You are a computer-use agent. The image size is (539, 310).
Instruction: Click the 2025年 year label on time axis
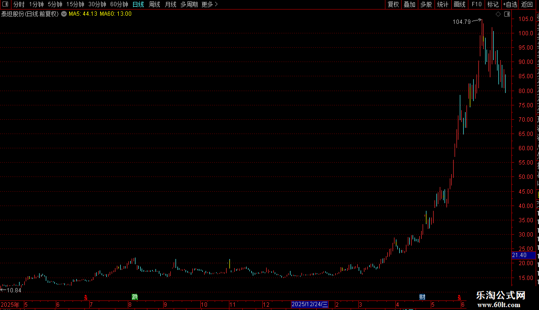10,304
